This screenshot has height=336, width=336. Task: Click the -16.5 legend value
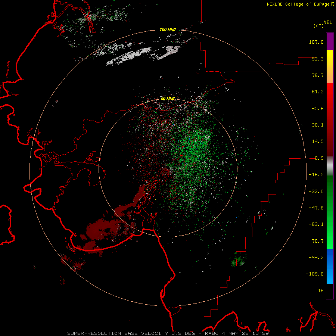pos(316,175)
